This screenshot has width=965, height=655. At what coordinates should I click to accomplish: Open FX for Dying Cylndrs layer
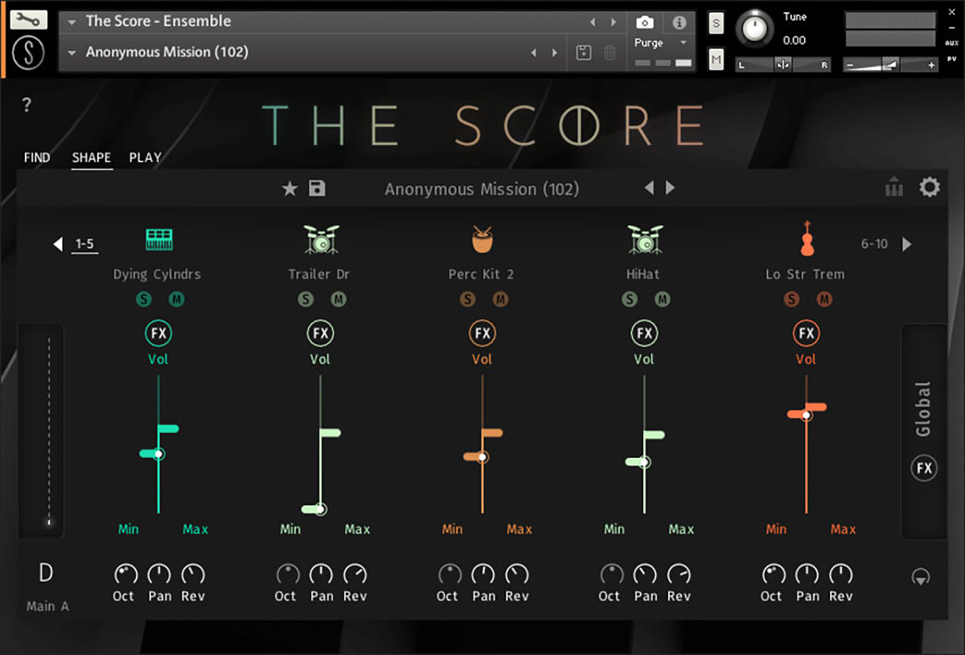(158, 333)
